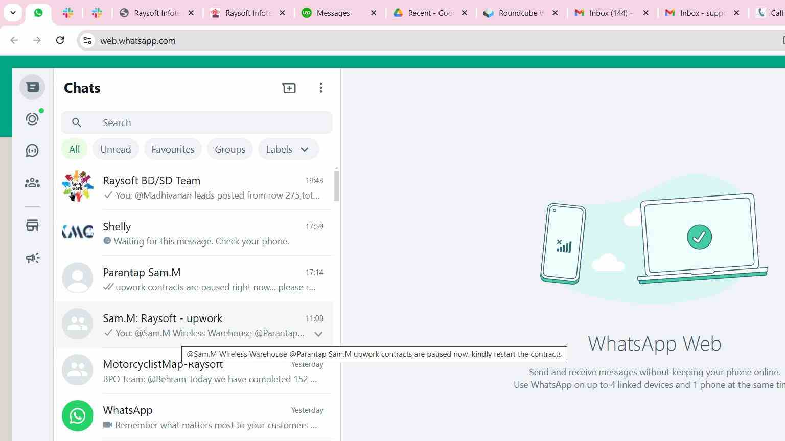Expand chat options chevron on Sam.M: Raysoft row
Image resolution: width=785 pixels, height=441 pixels.
pyautogui.click(x=318, y=334)
